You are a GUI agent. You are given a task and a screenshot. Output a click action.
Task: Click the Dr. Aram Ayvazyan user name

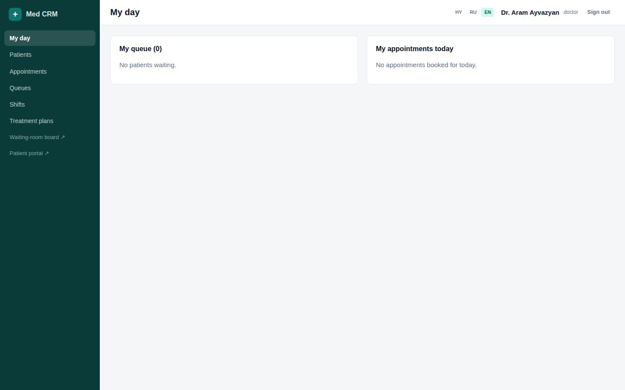click(530, 13)
